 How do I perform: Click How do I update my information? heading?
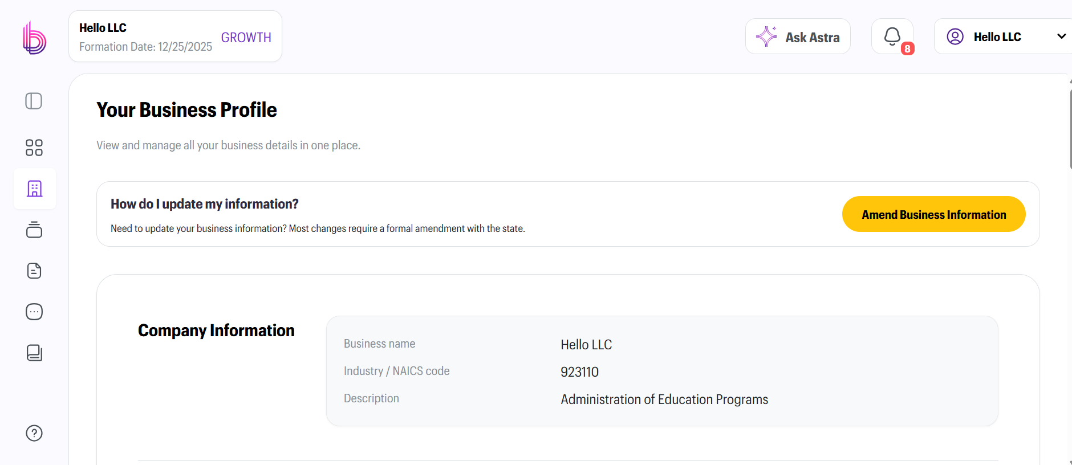pos(205,204)
